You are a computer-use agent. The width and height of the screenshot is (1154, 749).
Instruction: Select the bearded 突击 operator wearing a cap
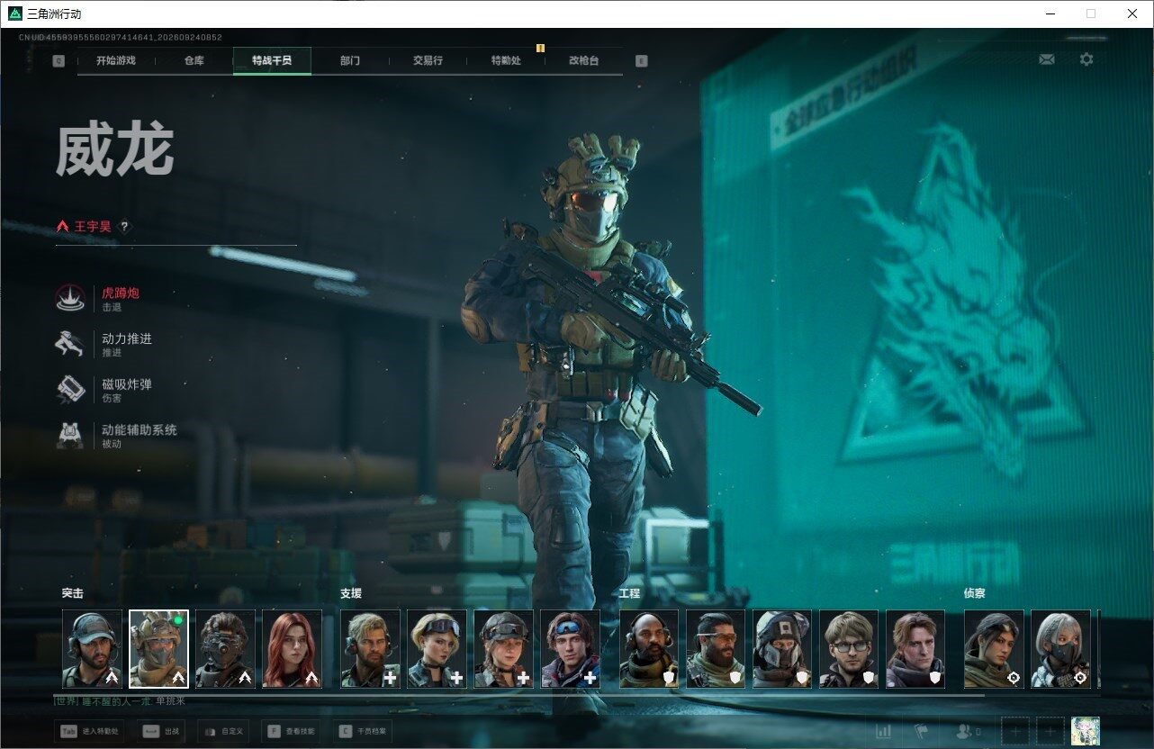click(x=92, y=649)
